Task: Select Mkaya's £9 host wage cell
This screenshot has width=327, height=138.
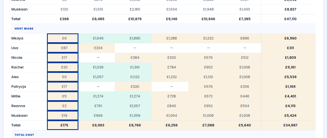Action: point(63,38)
